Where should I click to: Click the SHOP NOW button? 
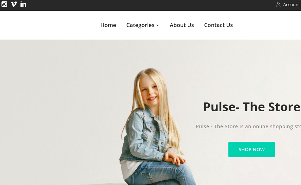pos(251,149)
